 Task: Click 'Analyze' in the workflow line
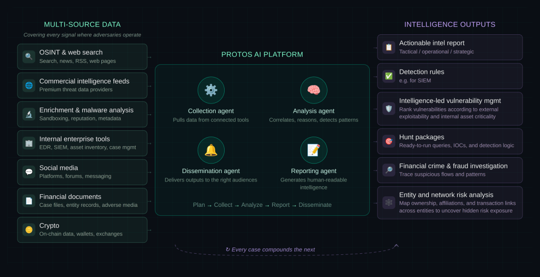click(252, 205)
